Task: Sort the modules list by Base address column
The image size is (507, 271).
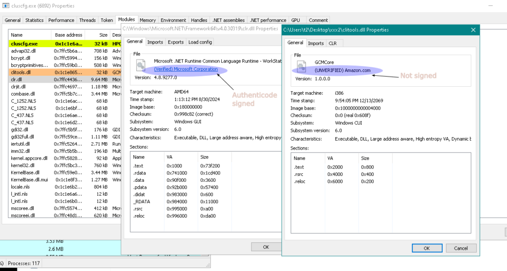Action: tap(68, 35)
